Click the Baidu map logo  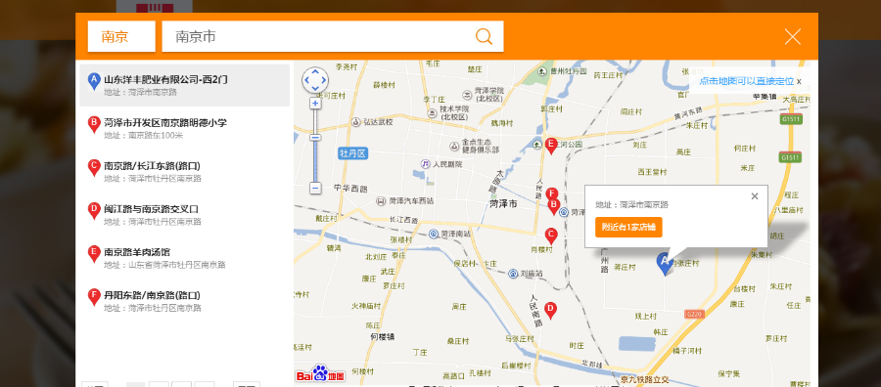[x=320, y=373]
